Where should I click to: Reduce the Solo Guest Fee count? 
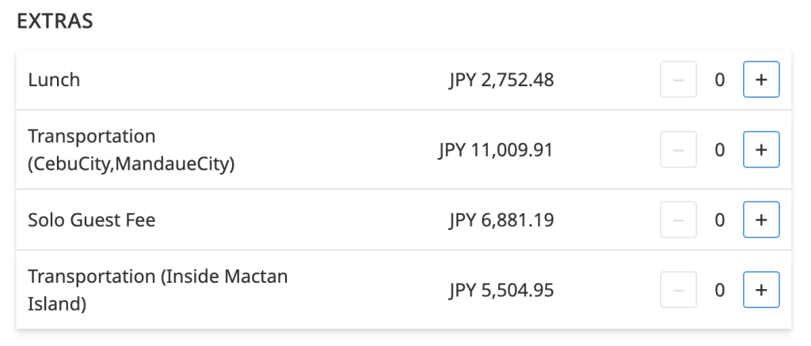[x=679, y=220]
